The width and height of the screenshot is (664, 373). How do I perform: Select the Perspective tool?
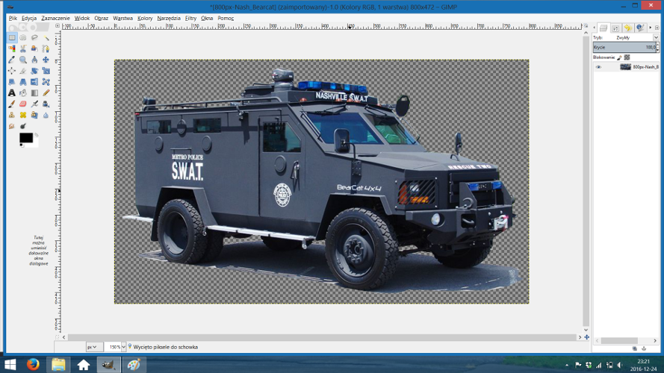(23, 81)
